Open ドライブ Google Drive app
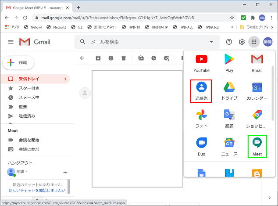This screenshot has width=278, height=206. [229, 91]
